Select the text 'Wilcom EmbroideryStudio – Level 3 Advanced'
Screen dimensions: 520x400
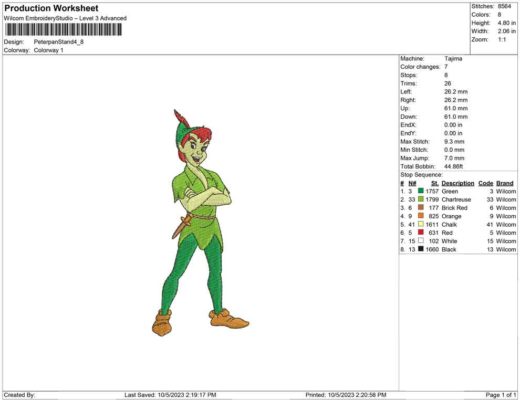[65, 18]
